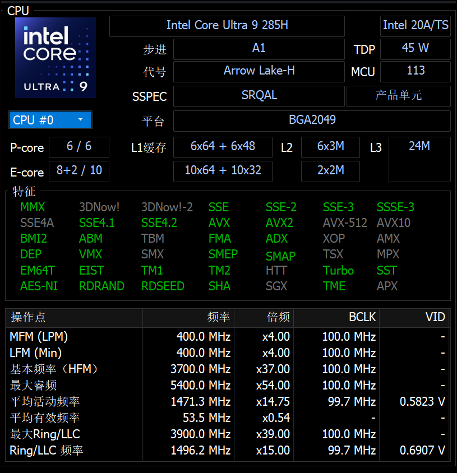Click the Intel Core Ultra 9 285H name field
Image resolution: width=457 pixels, height=473 pixels.
click(227, 26)
